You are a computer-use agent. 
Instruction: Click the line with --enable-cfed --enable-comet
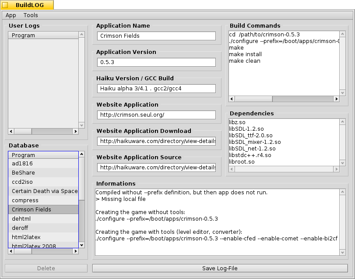click(216, 238)
